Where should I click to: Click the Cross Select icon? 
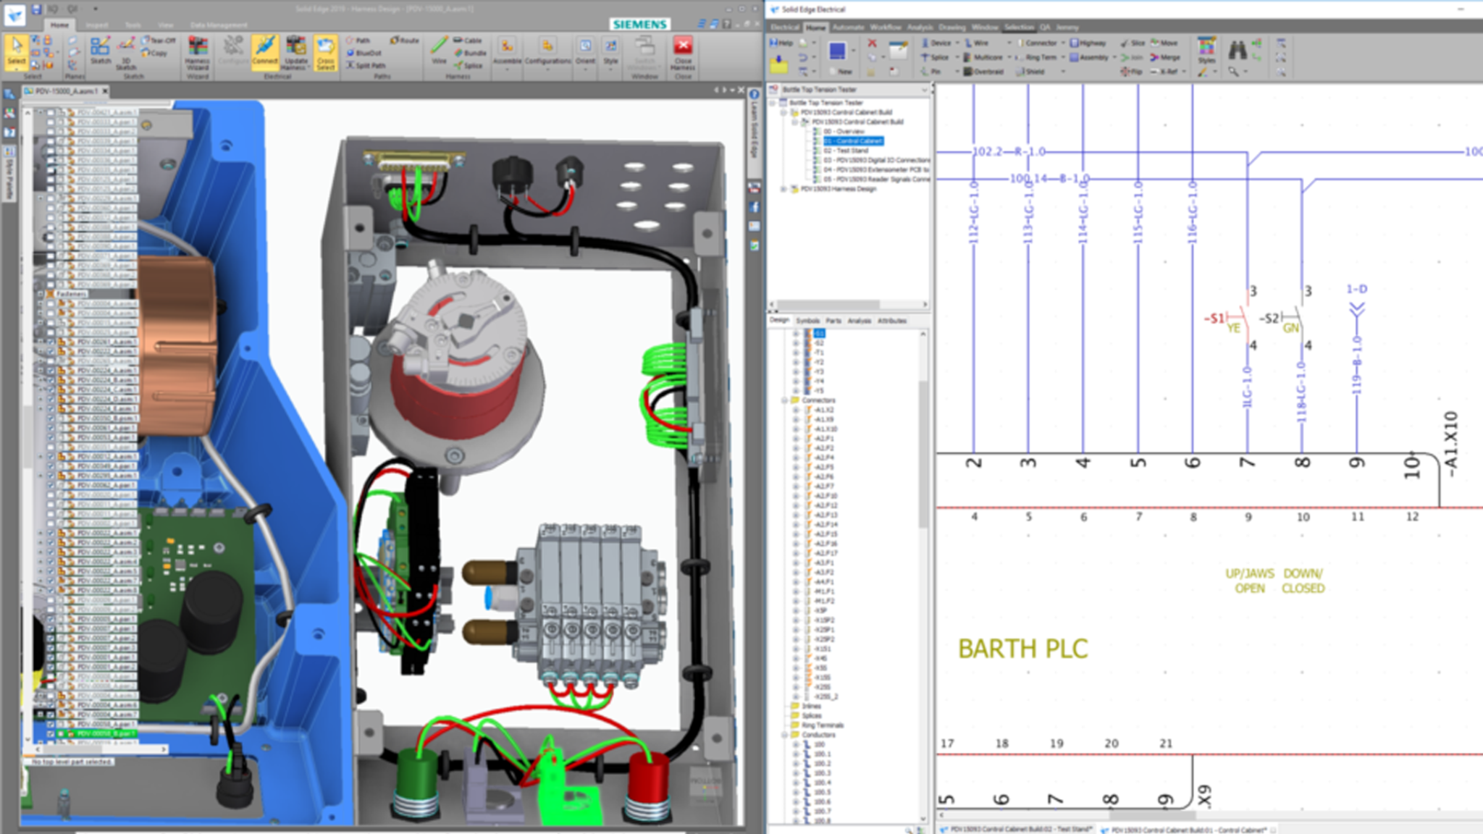tap(326, 52)
